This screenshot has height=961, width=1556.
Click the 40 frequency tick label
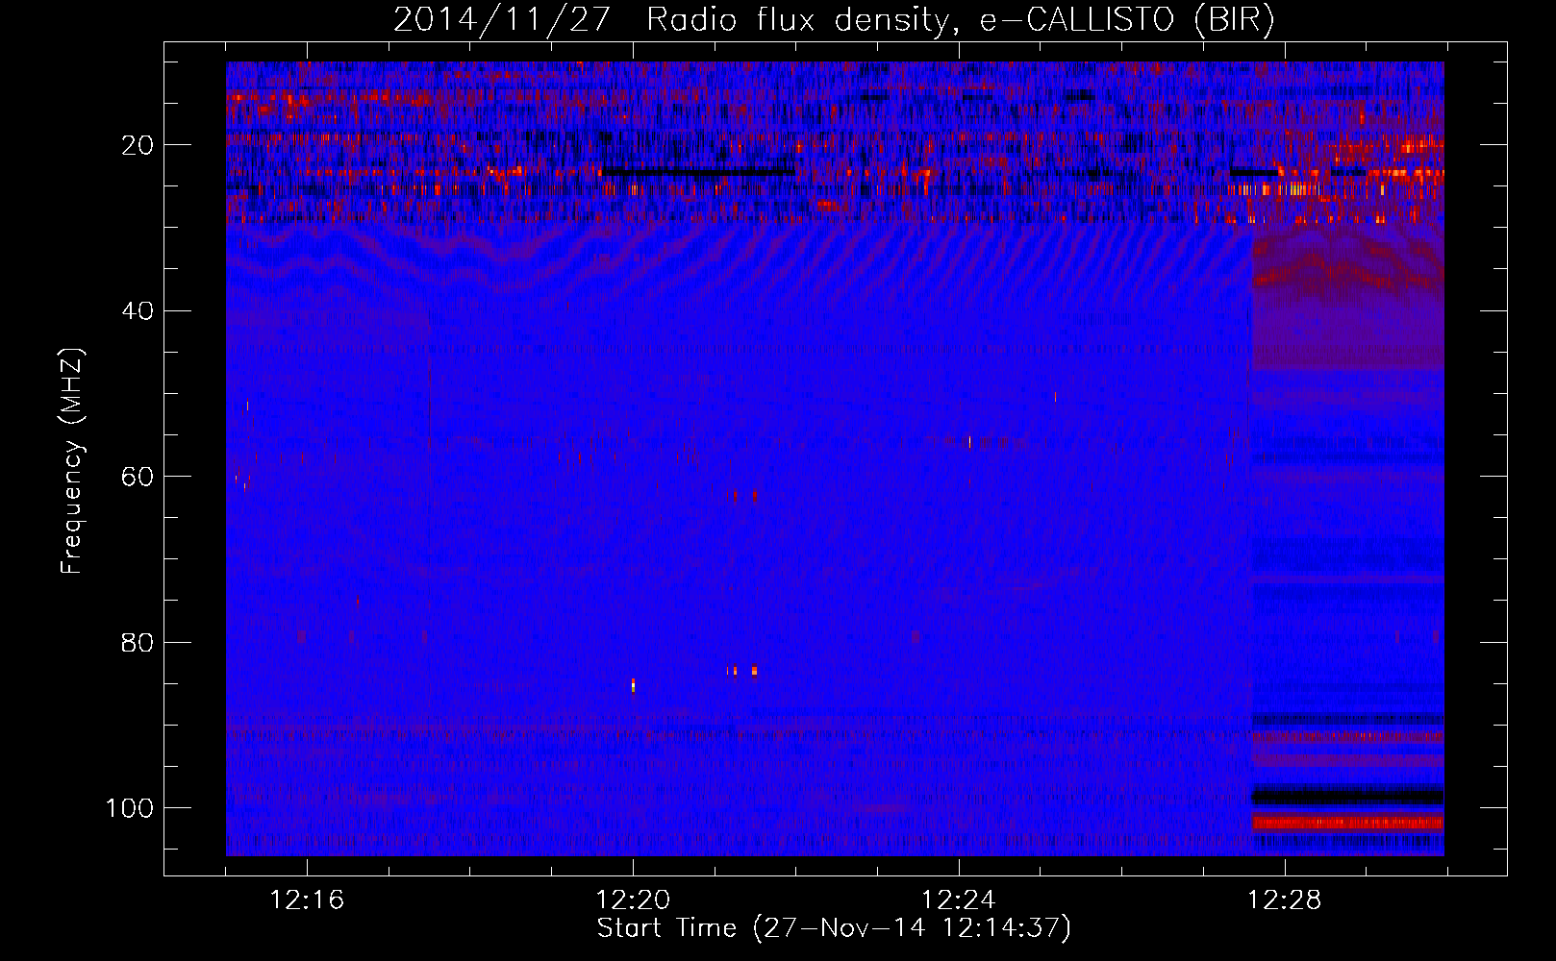point(138,311)
